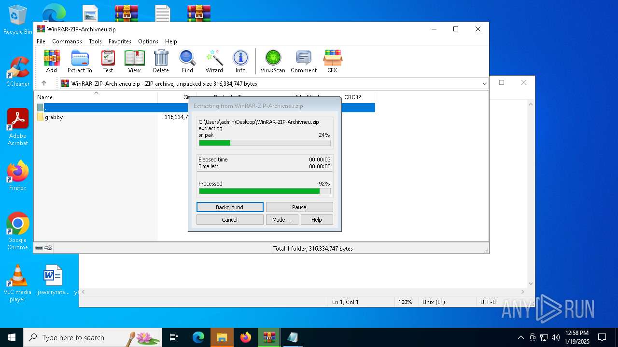Open the File menu in WinRAR
The image size is (618, 347).
tap(41, 41)
